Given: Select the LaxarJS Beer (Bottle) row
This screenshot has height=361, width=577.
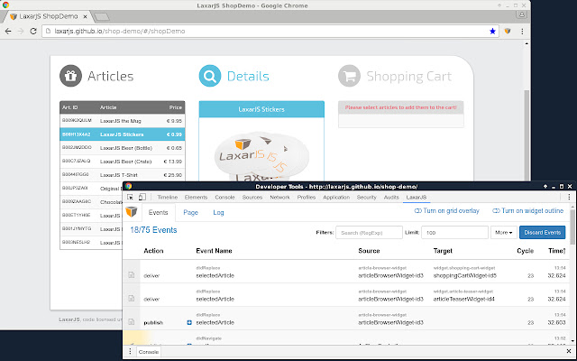Looking at the screenshot, I should point(123,148).
